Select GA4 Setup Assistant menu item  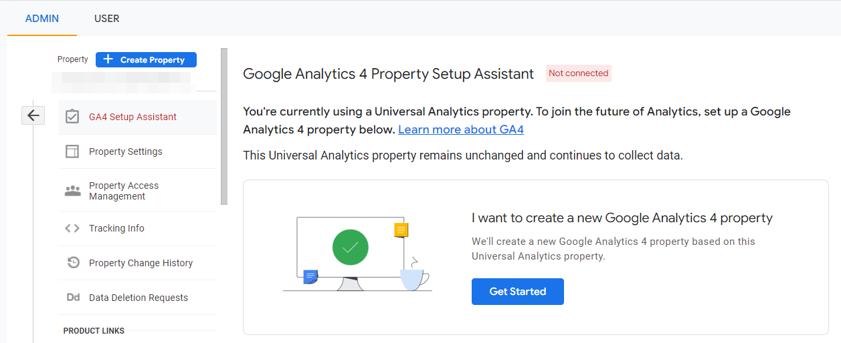132,117
